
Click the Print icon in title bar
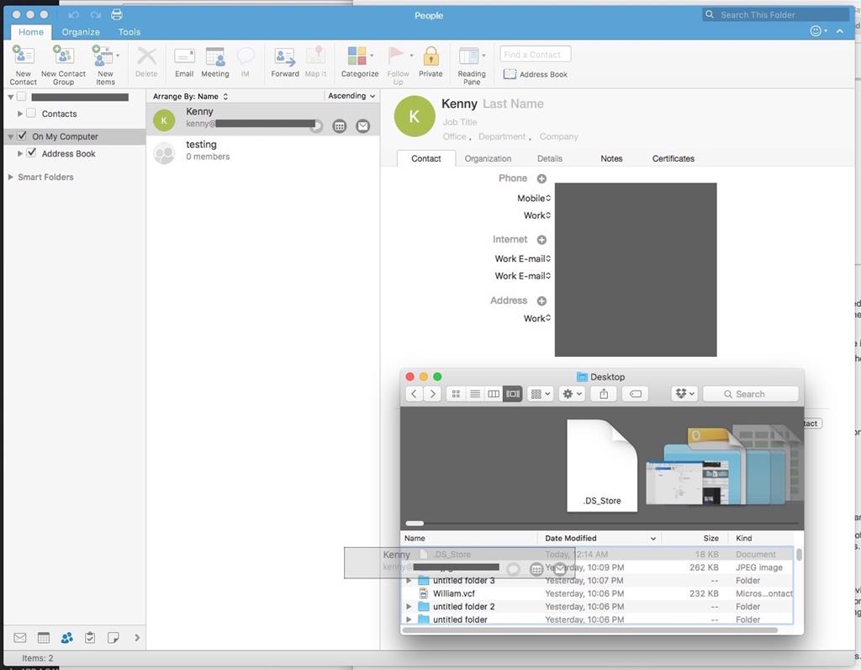(x=116, y=15)
